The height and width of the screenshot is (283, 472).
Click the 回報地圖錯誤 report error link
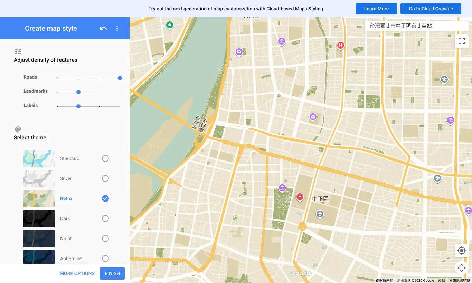coord(460,281)
